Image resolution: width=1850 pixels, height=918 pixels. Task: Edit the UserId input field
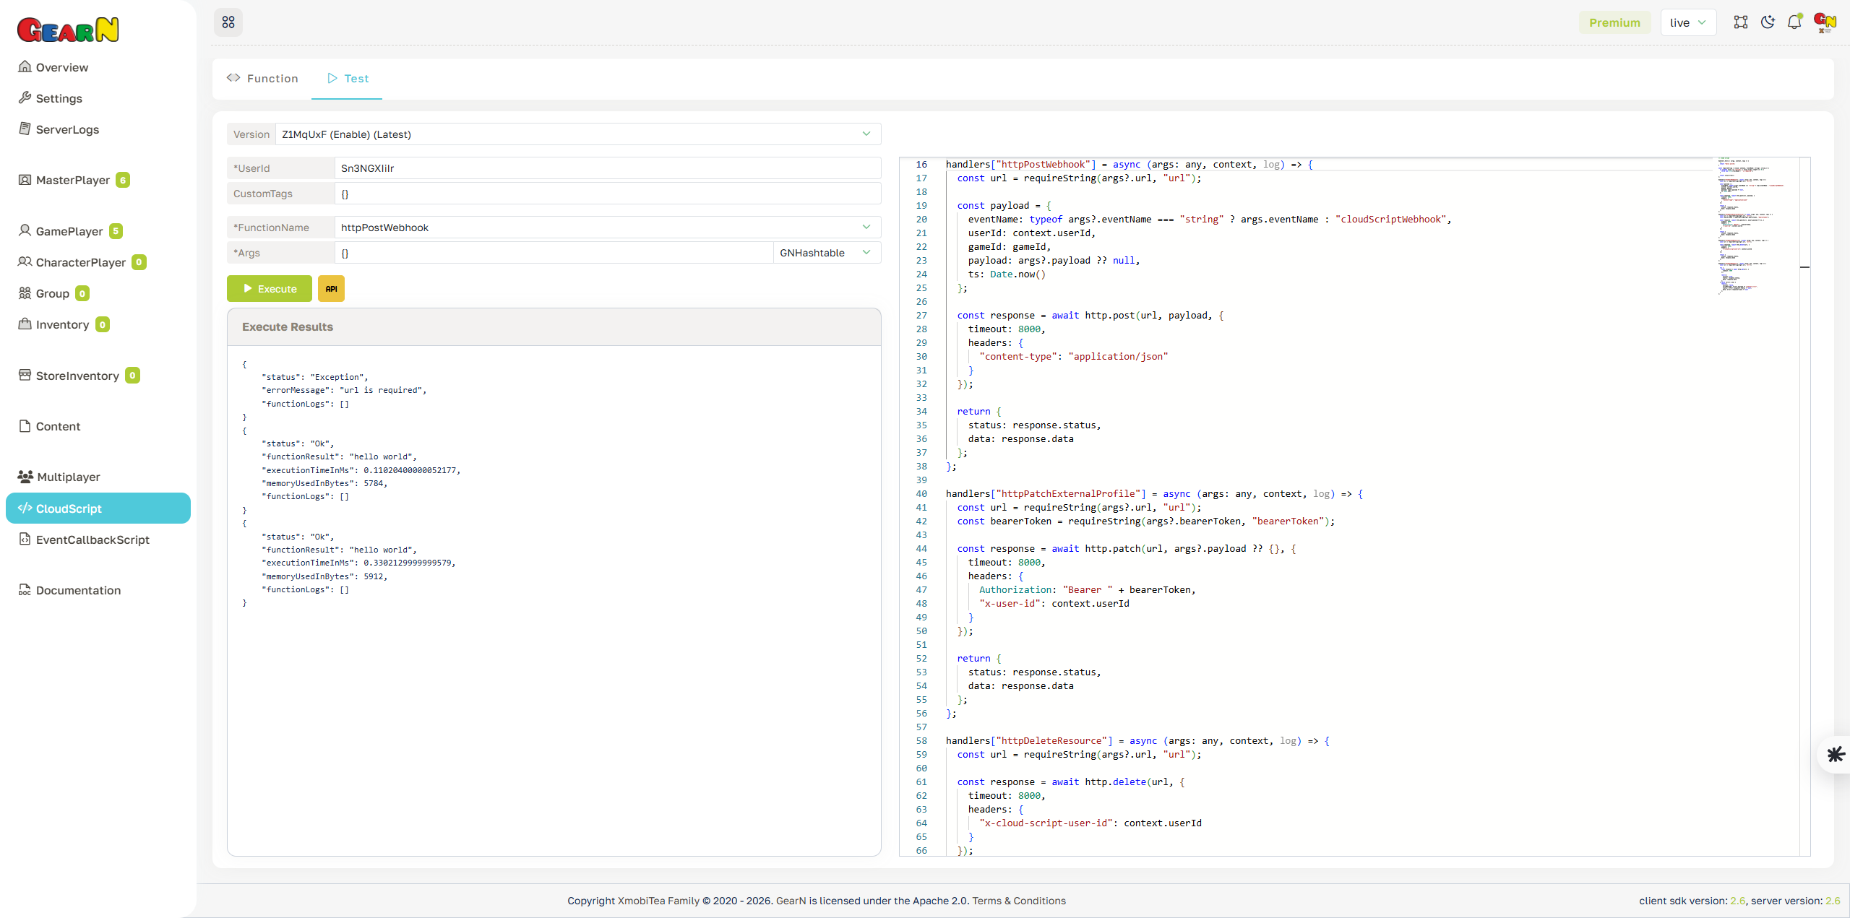607,168
